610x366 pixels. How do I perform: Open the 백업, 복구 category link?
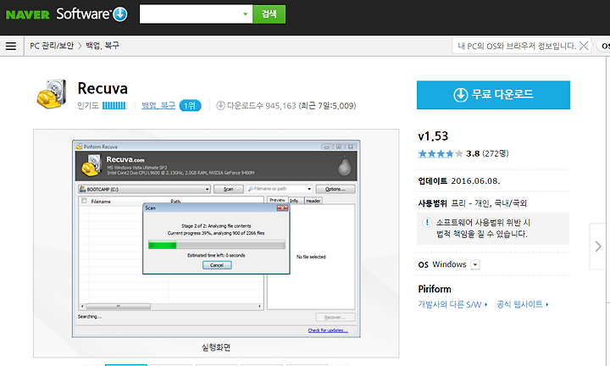point(158,105)
